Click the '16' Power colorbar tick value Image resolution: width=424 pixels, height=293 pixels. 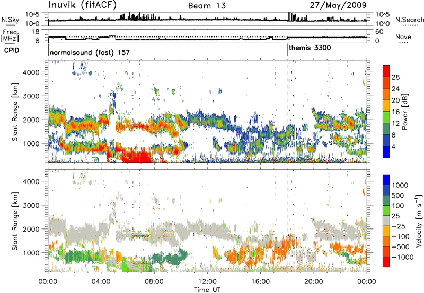(x=395, y=112)
